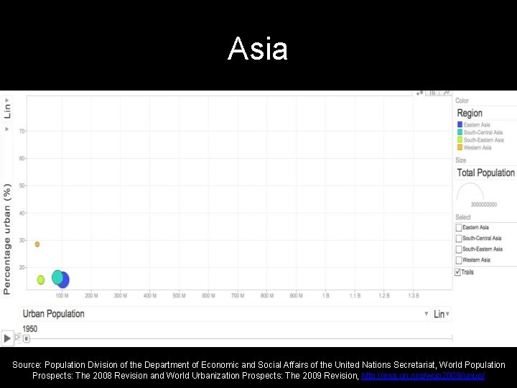Check the South-Central Asia checkbox
Image resolution: width=517 pixels, height=388 pixels.
point(459,239)
